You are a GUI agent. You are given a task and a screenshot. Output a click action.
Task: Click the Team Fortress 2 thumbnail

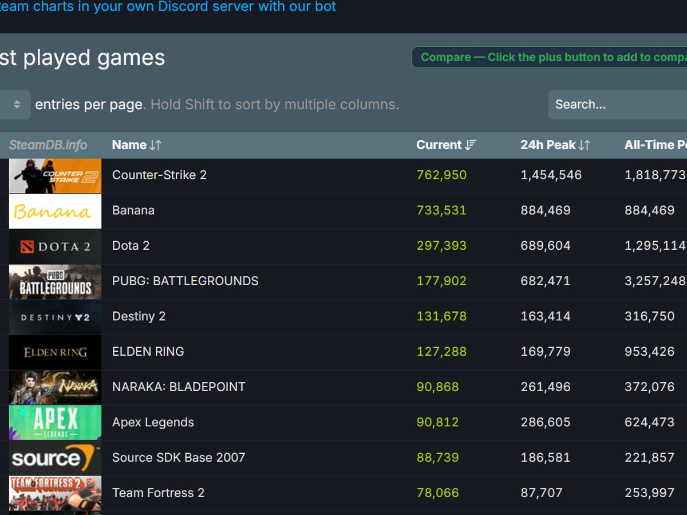[55, 493]
